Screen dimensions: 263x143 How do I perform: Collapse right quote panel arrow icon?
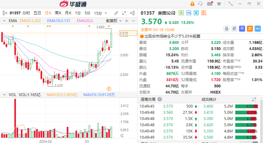tap(132, 13)
